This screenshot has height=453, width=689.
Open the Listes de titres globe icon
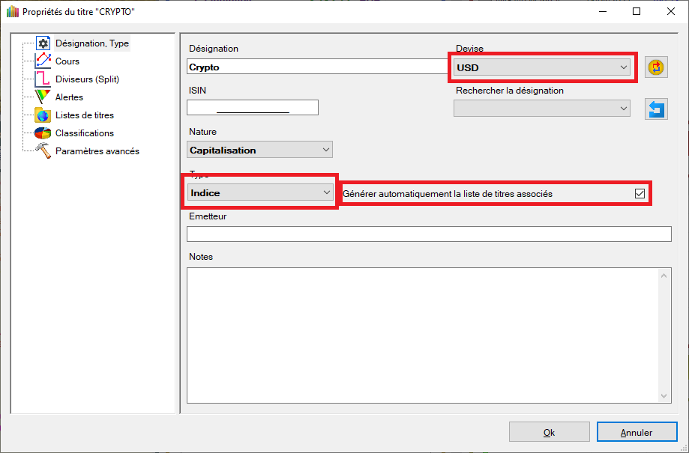pyautogui.click(x=43, y=115)
